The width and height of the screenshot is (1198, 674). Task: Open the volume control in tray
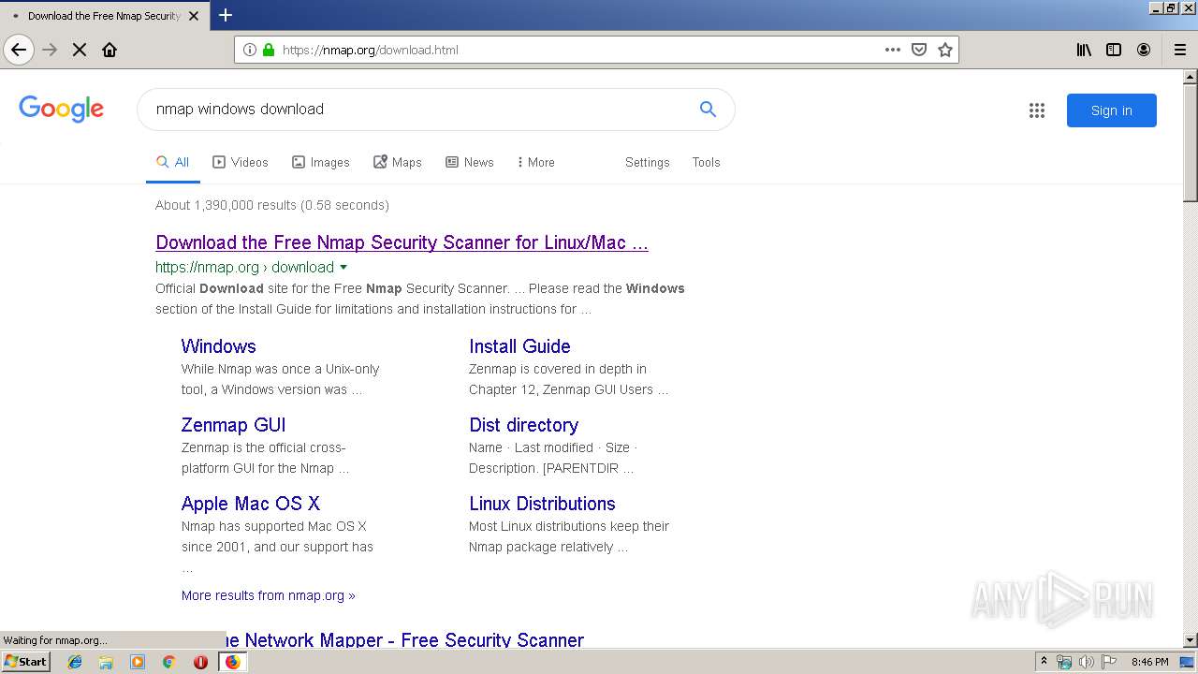pos(1087,662)
